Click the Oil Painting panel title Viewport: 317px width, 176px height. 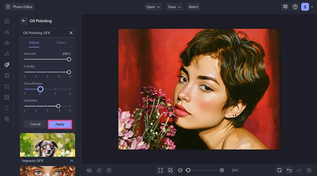[x=41, y=21]
